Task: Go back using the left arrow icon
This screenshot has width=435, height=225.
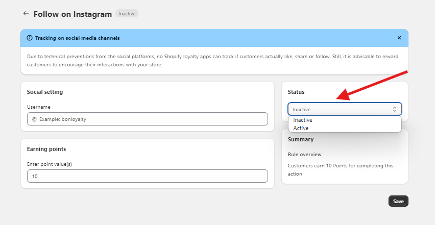Action: coord(26,14)
